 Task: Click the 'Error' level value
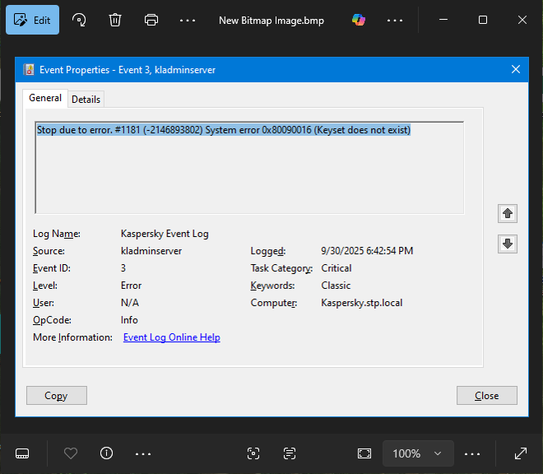[x=131, y=286]
